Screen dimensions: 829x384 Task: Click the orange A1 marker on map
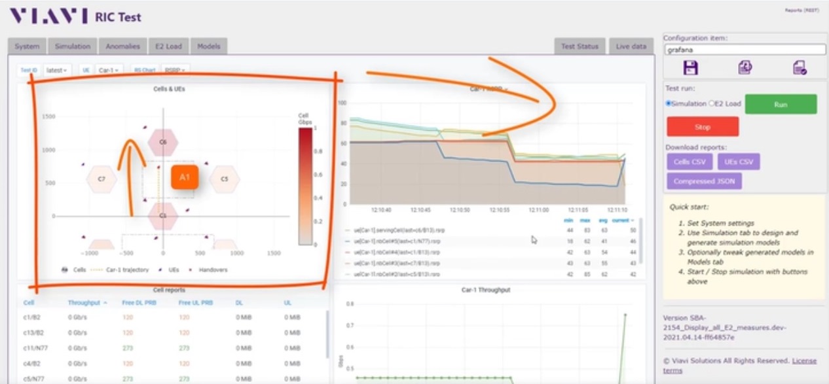(x=185, y=177)
